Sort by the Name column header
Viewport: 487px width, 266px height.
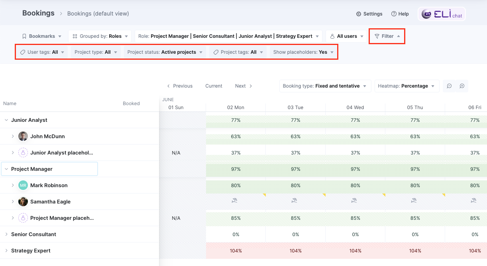click(x=10, y=104)
